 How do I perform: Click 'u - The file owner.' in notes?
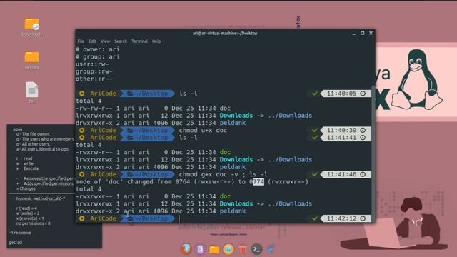pos(33,134)
